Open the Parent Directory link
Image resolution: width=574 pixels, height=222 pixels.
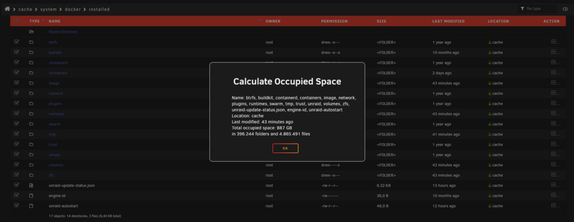pos(63,32)
